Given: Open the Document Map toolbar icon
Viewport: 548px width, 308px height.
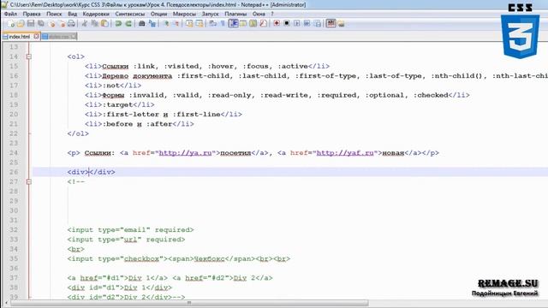Looking at the screenshot, I should click(x=253, y=23).
